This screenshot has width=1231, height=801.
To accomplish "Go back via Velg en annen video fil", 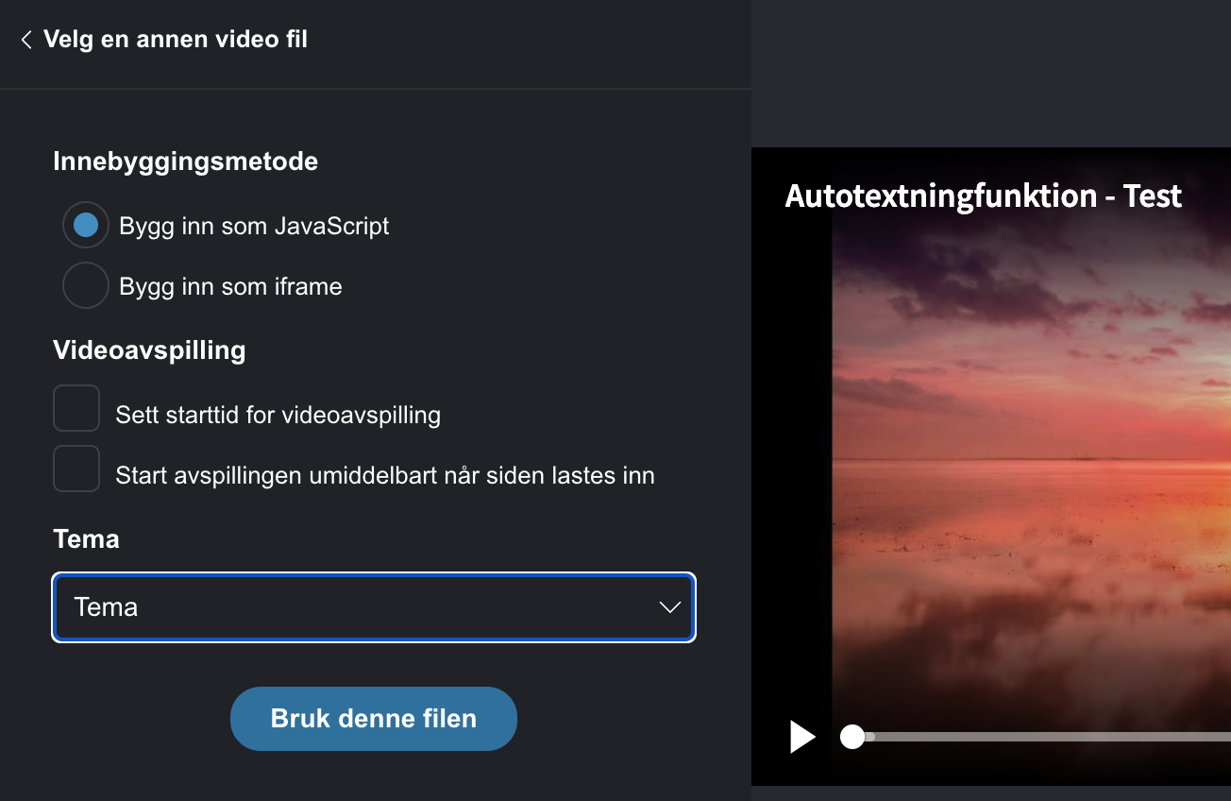I will (x=164, y=40).
